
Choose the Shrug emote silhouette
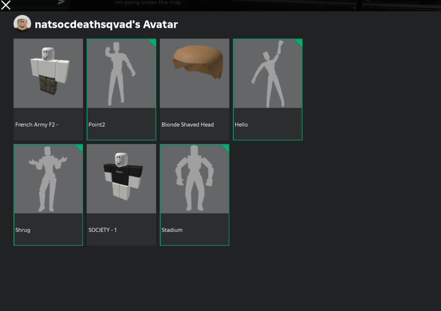[x=48, y=179]
